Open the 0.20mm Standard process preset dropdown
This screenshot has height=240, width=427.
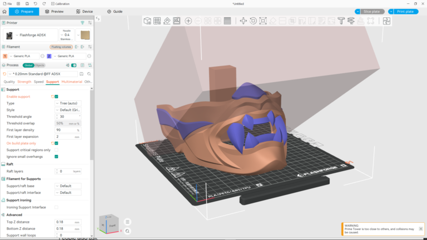coord(42,74)
